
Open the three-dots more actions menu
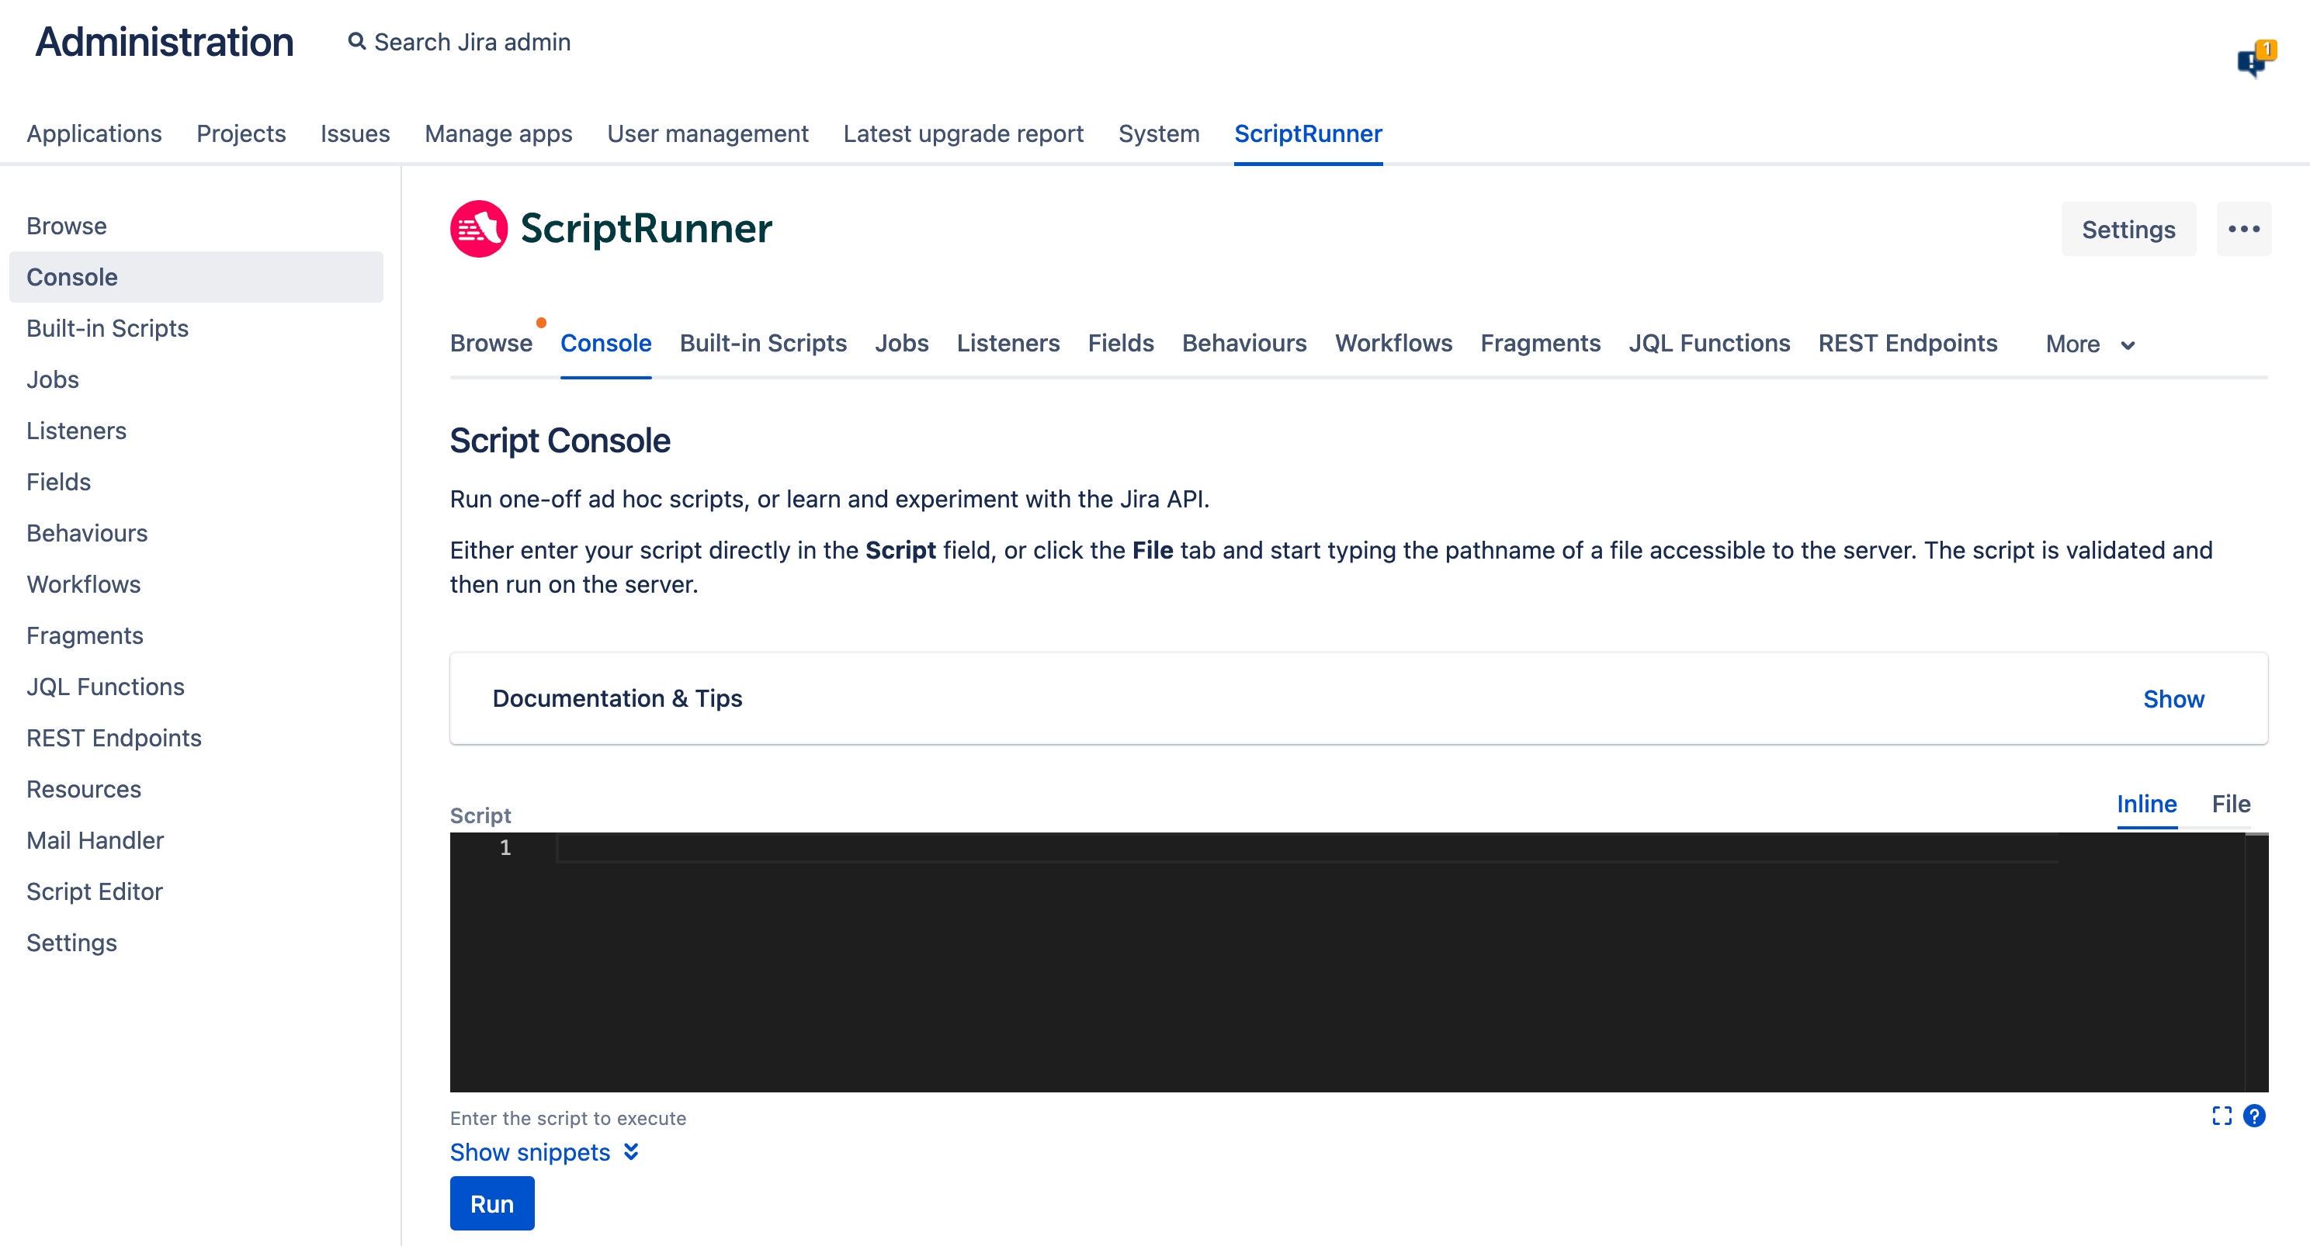point(2244,230)
